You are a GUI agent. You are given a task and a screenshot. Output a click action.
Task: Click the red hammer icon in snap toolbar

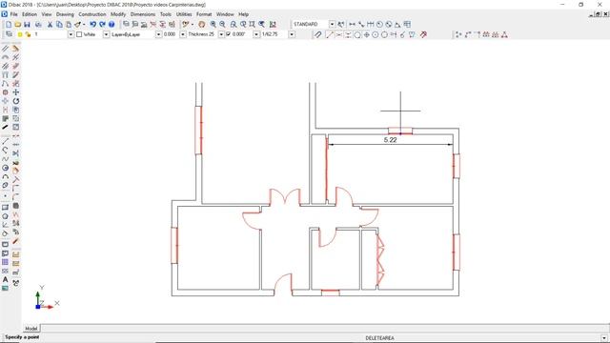(423, 34)
